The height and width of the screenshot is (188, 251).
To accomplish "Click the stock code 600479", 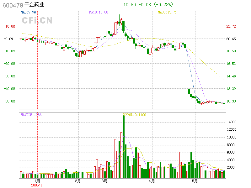I will pyautogui.click(x=12, y=5).
